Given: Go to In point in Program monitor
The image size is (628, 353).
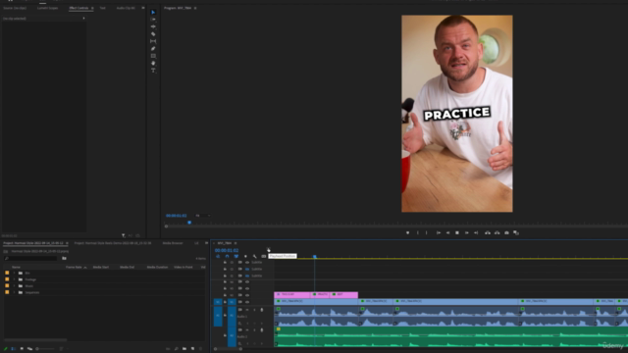Looking at the screenshot, I should (x=439, y=232).
